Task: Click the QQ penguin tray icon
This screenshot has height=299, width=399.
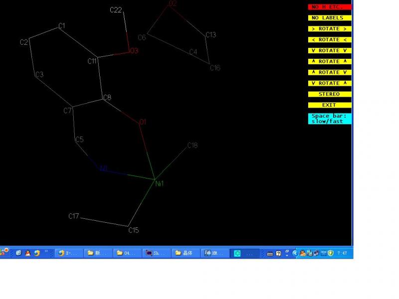Action: 303,253
